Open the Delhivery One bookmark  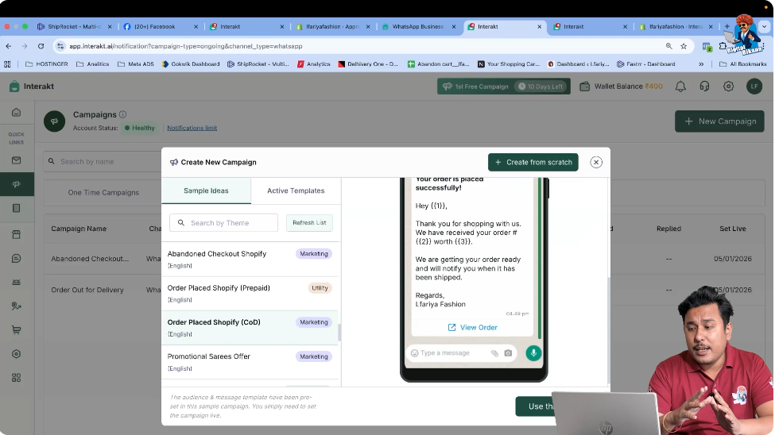368,64
